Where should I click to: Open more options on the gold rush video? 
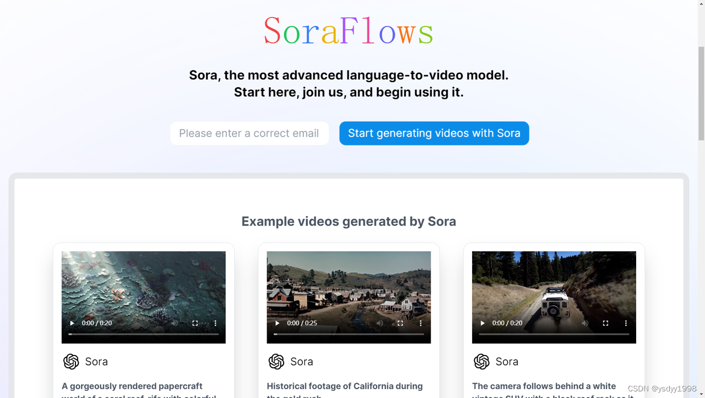[x=420, y=323]
